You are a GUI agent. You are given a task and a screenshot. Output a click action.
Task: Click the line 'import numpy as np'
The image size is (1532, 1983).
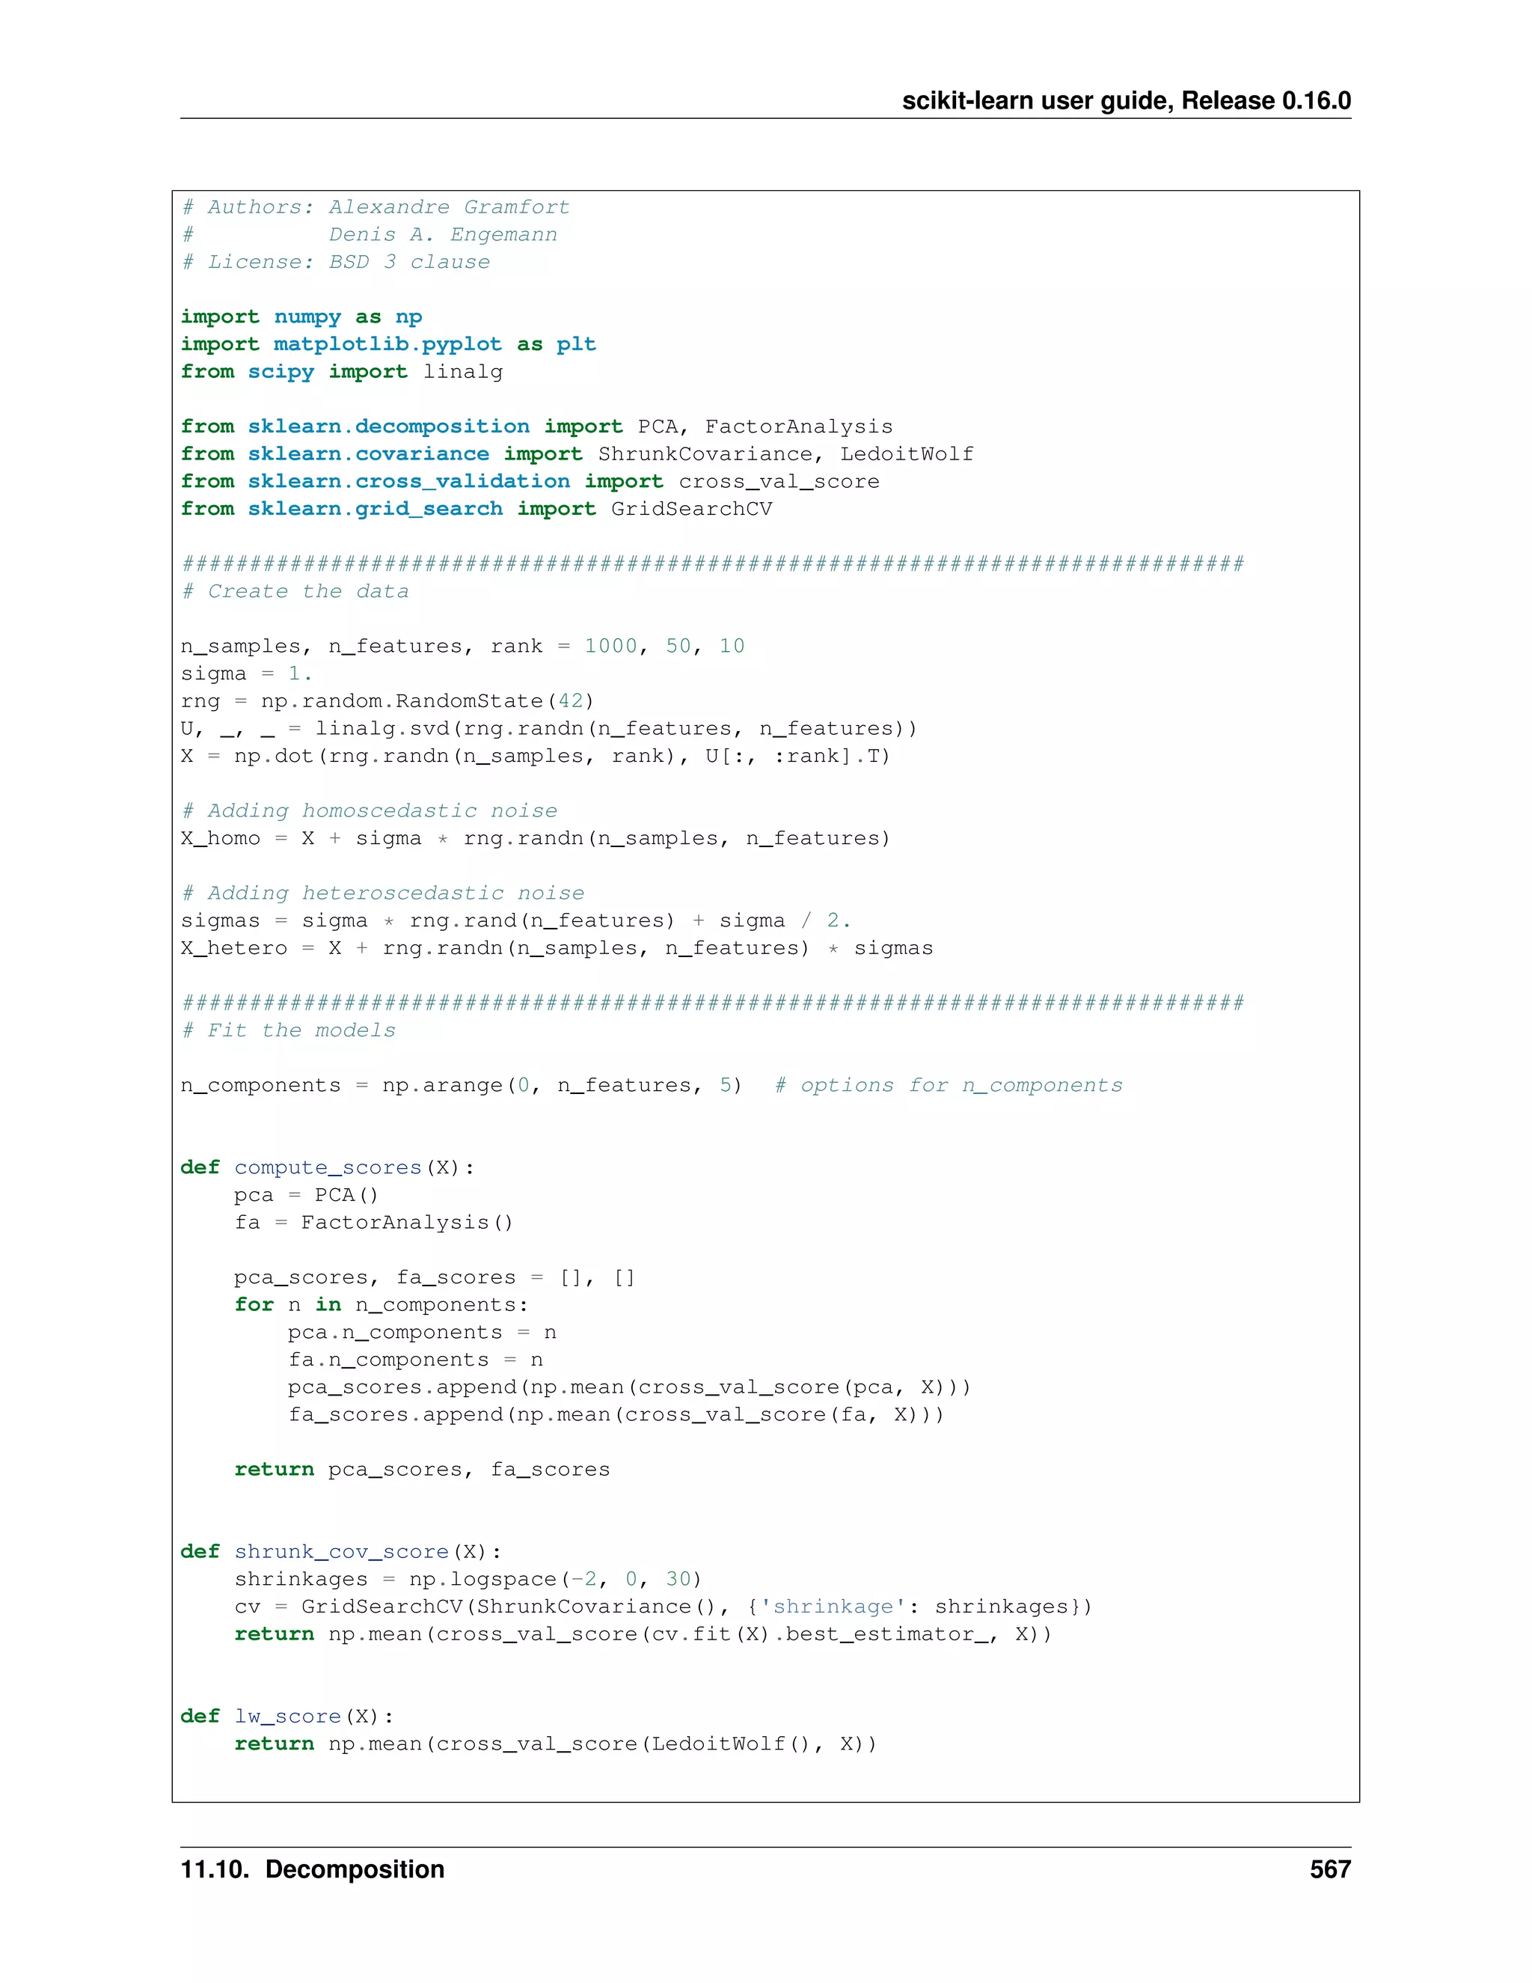pyautogui.click(x=301, y=317)
